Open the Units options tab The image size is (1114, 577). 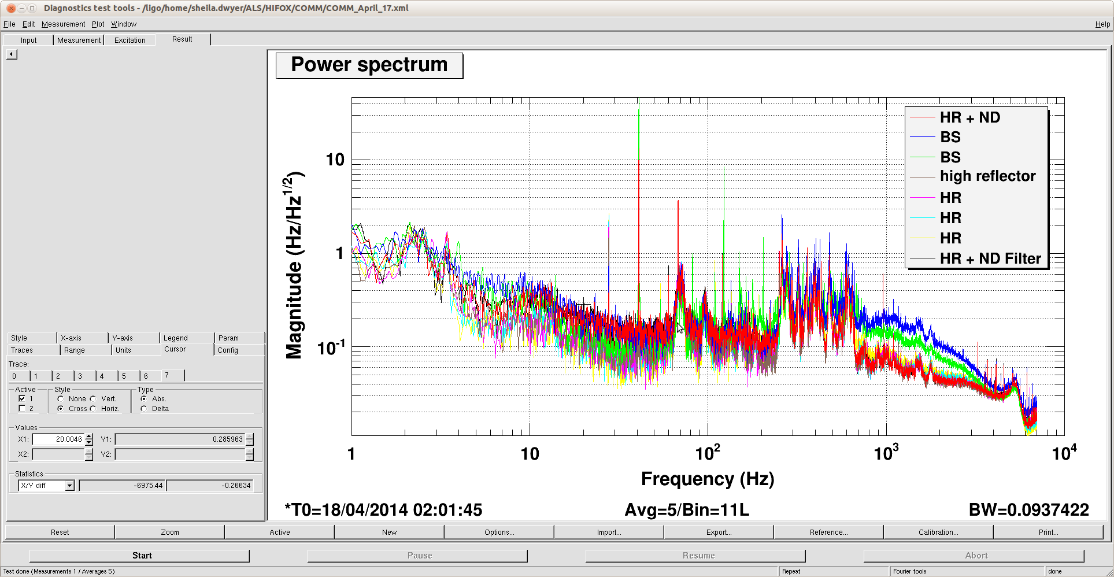136,350
